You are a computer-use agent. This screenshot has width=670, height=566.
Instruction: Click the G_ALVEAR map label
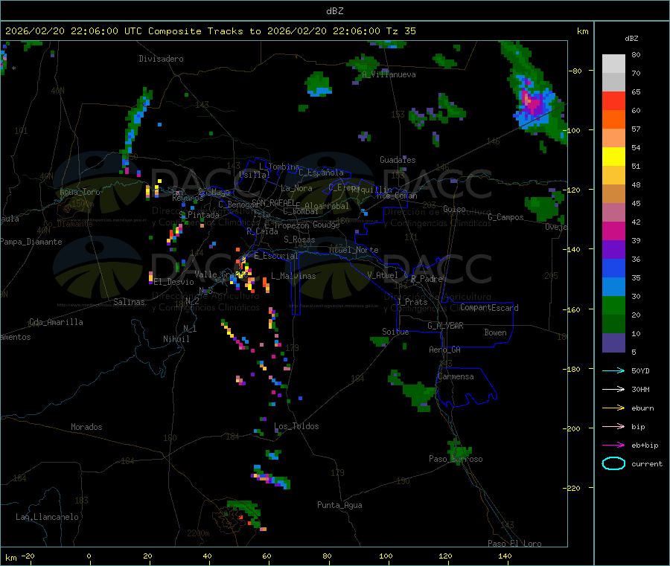click(x=445, y=326)
